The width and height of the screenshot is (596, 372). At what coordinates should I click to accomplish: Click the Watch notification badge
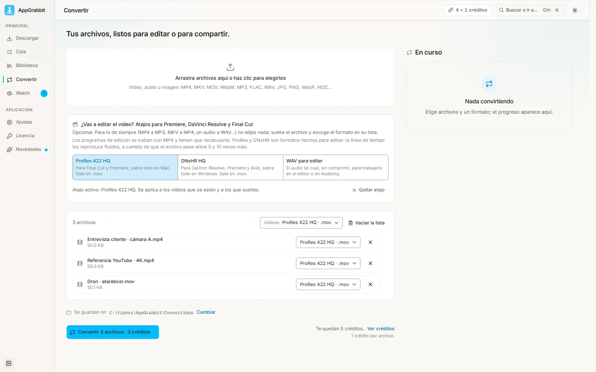[x=44, y=93]
